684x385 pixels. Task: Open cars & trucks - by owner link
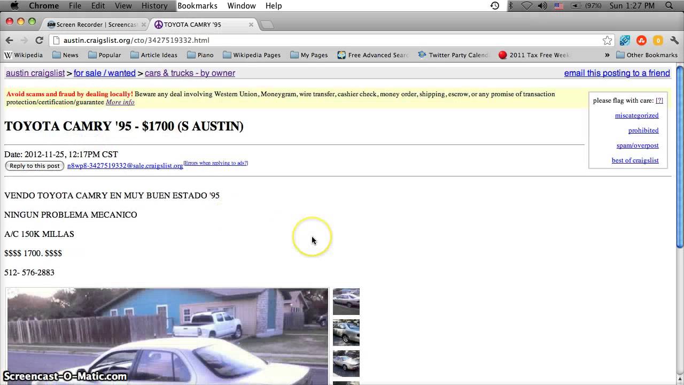click(x=190, y=73)
